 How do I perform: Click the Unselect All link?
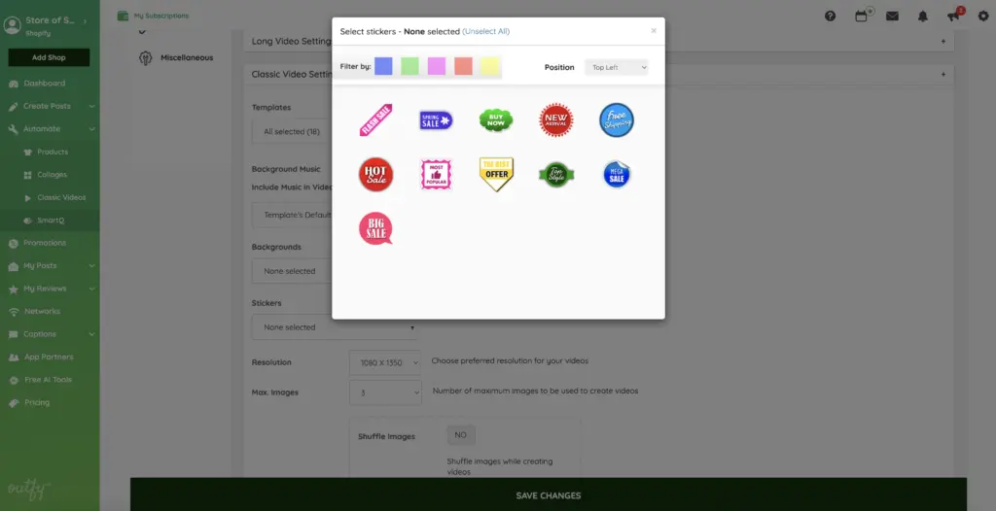[x=485, y=31]
